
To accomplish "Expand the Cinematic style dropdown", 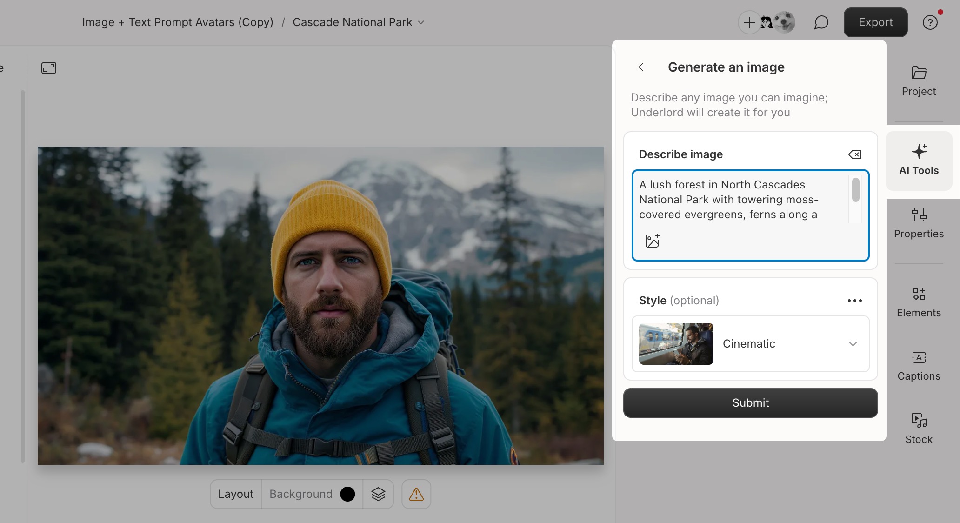I will pos(853,344).
